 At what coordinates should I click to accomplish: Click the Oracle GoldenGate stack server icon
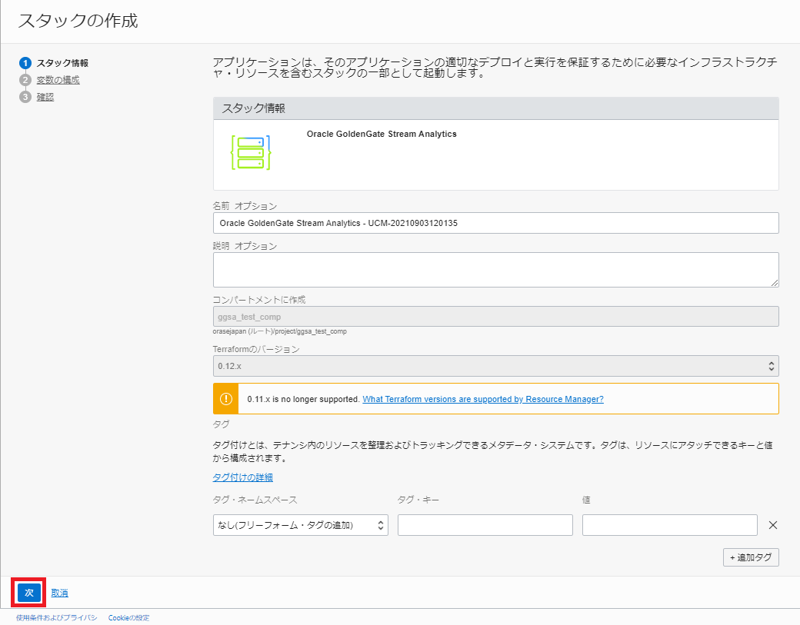(x=251, y=153)
